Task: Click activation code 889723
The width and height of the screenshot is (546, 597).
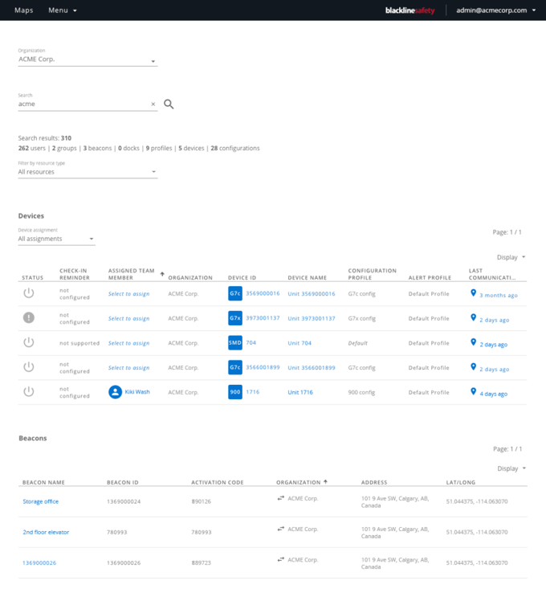Action: pyautogui.click(x=202, y=562)
